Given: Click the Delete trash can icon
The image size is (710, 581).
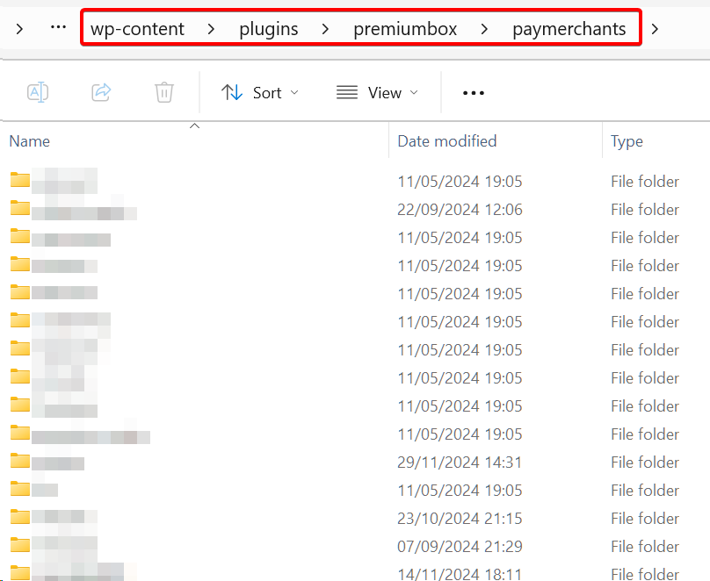Looking at the screenshot, I should point(164,92).
